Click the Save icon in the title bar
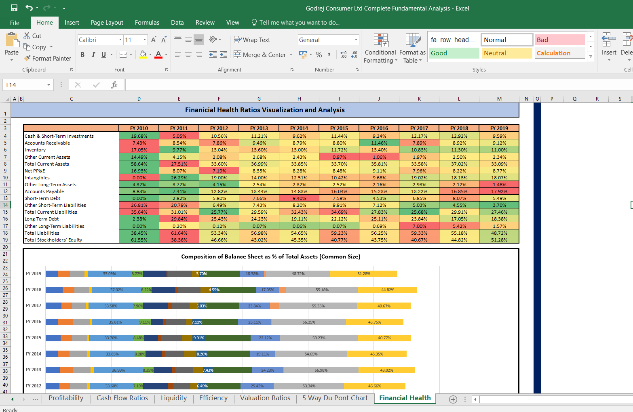The width and height of the screenshot is (633, 412). pyautogui.click(x=14, y=8)
